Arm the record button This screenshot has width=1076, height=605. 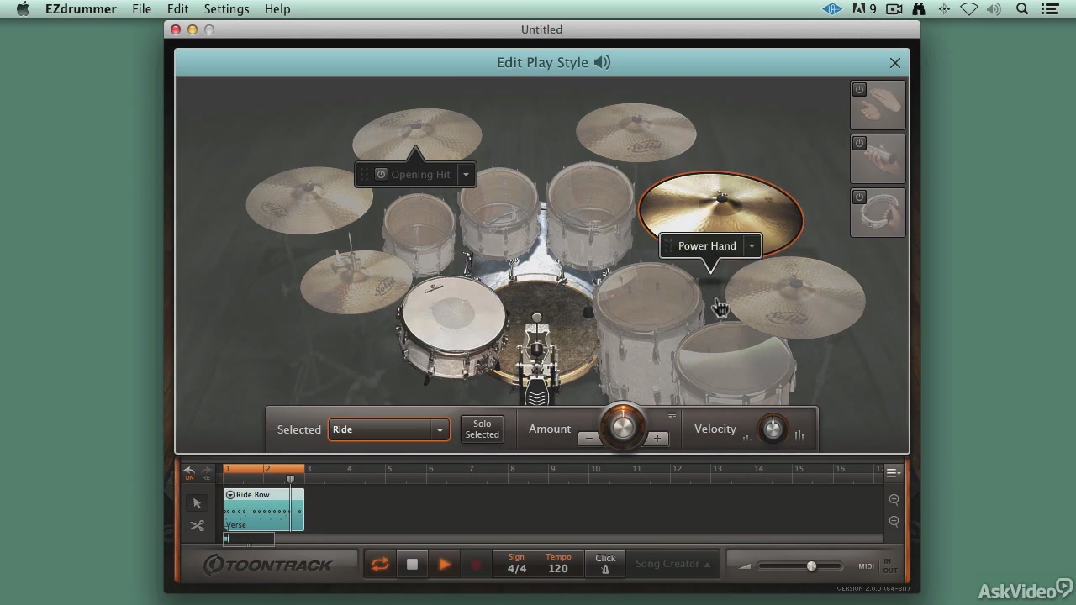tap(476, 565)
